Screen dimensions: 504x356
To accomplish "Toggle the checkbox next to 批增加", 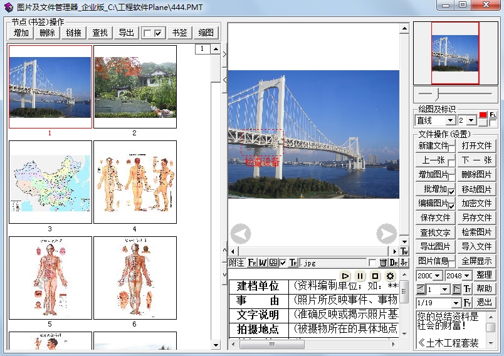I will click(451, 192).
